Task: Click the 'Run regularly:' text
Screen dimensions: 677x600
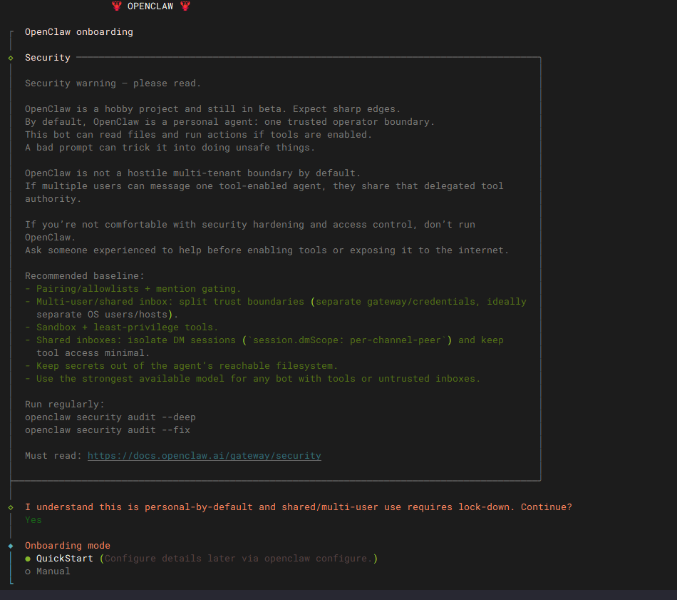Action: [64, 405]
